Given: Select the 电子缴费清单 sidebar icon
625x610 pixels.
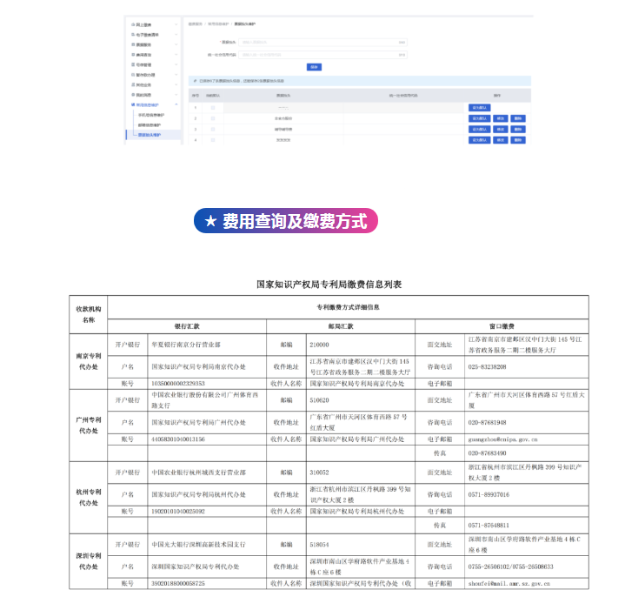Looking at the screenshot, I should pos(133,35).
